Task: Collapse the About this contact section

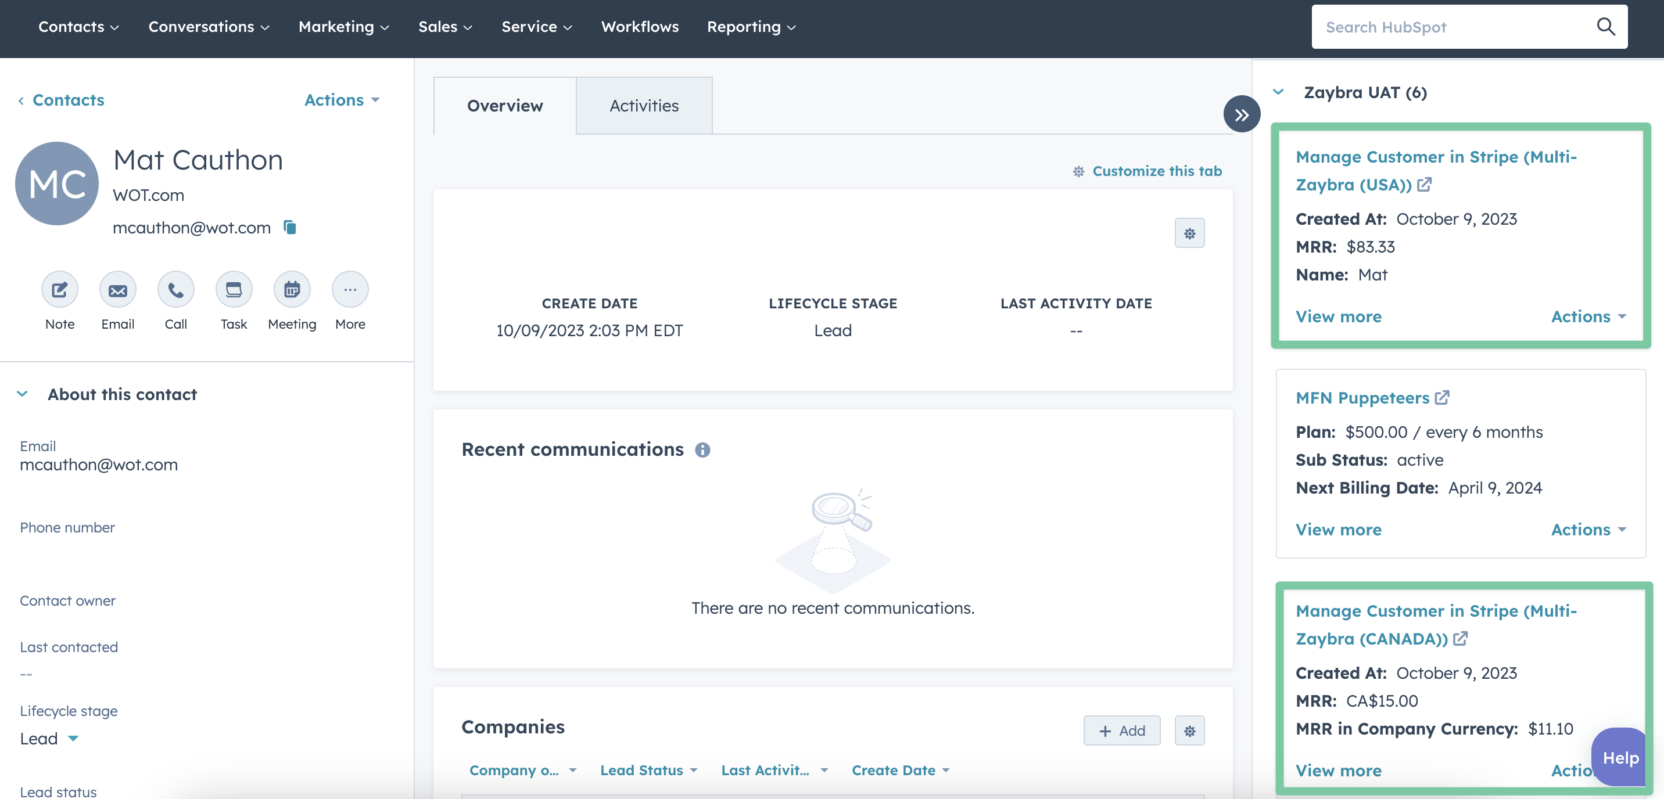Action: click(x=22, y=394)
